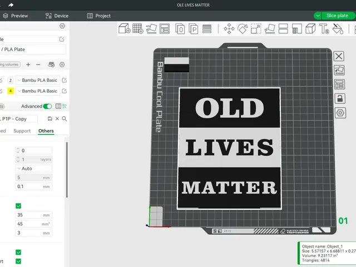Open the Slice plate dropdown arrow

coord(318,16)
